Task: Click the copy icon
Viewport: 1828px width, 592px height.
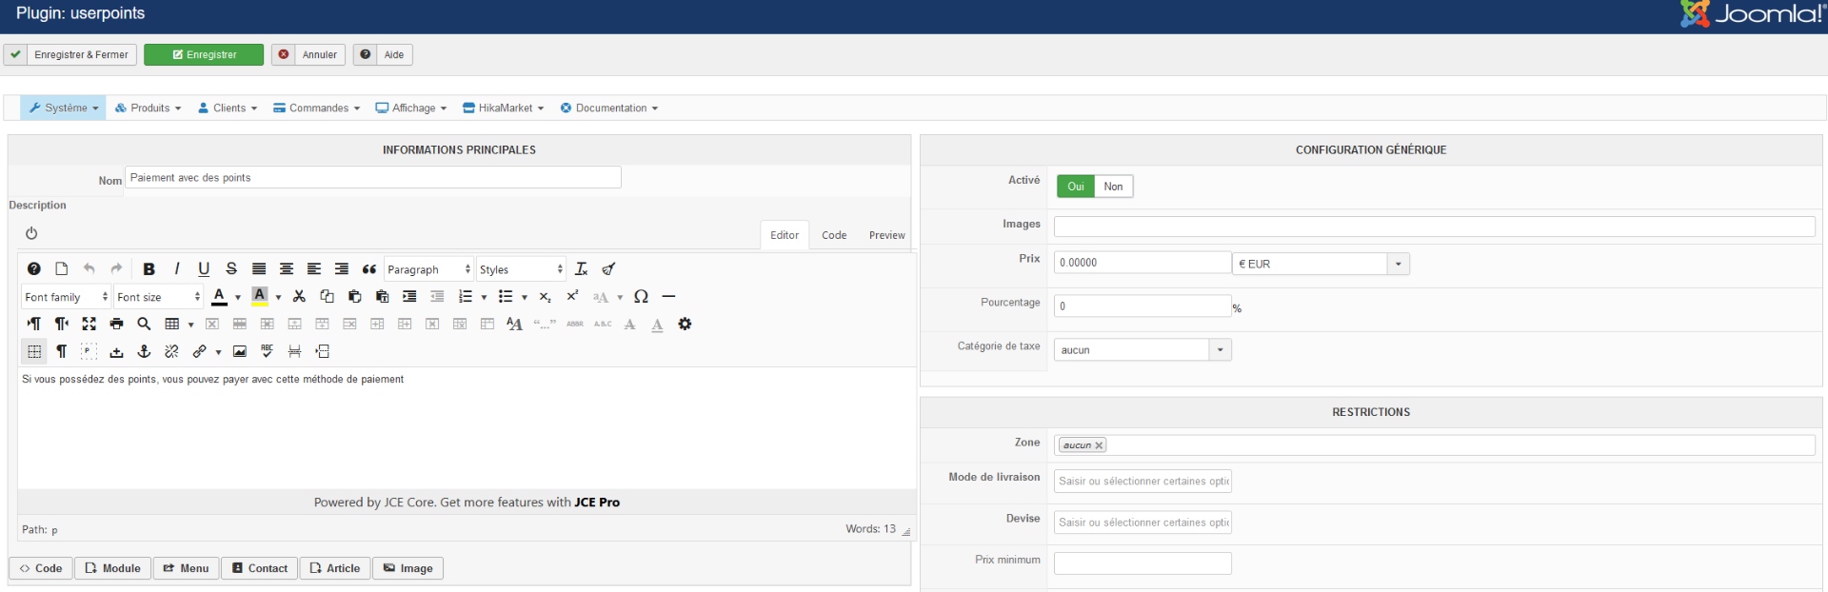Action: pyautogui.click(x=327, y=297)
